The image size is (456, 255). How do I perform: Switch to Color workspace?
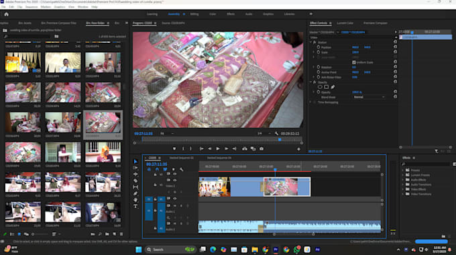point(213,14)
